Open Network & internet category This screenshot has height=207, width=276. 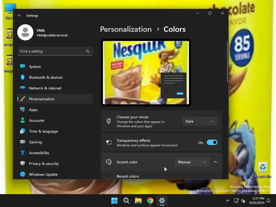[x=55, y=88]
